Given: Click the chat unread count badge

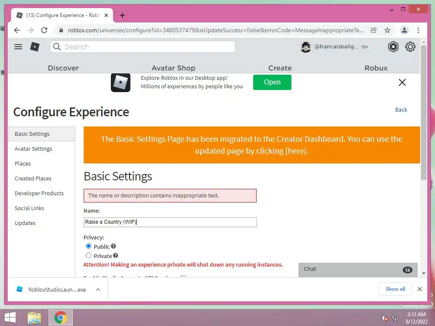Looking at the screenshot, I should tap(407, 270).
